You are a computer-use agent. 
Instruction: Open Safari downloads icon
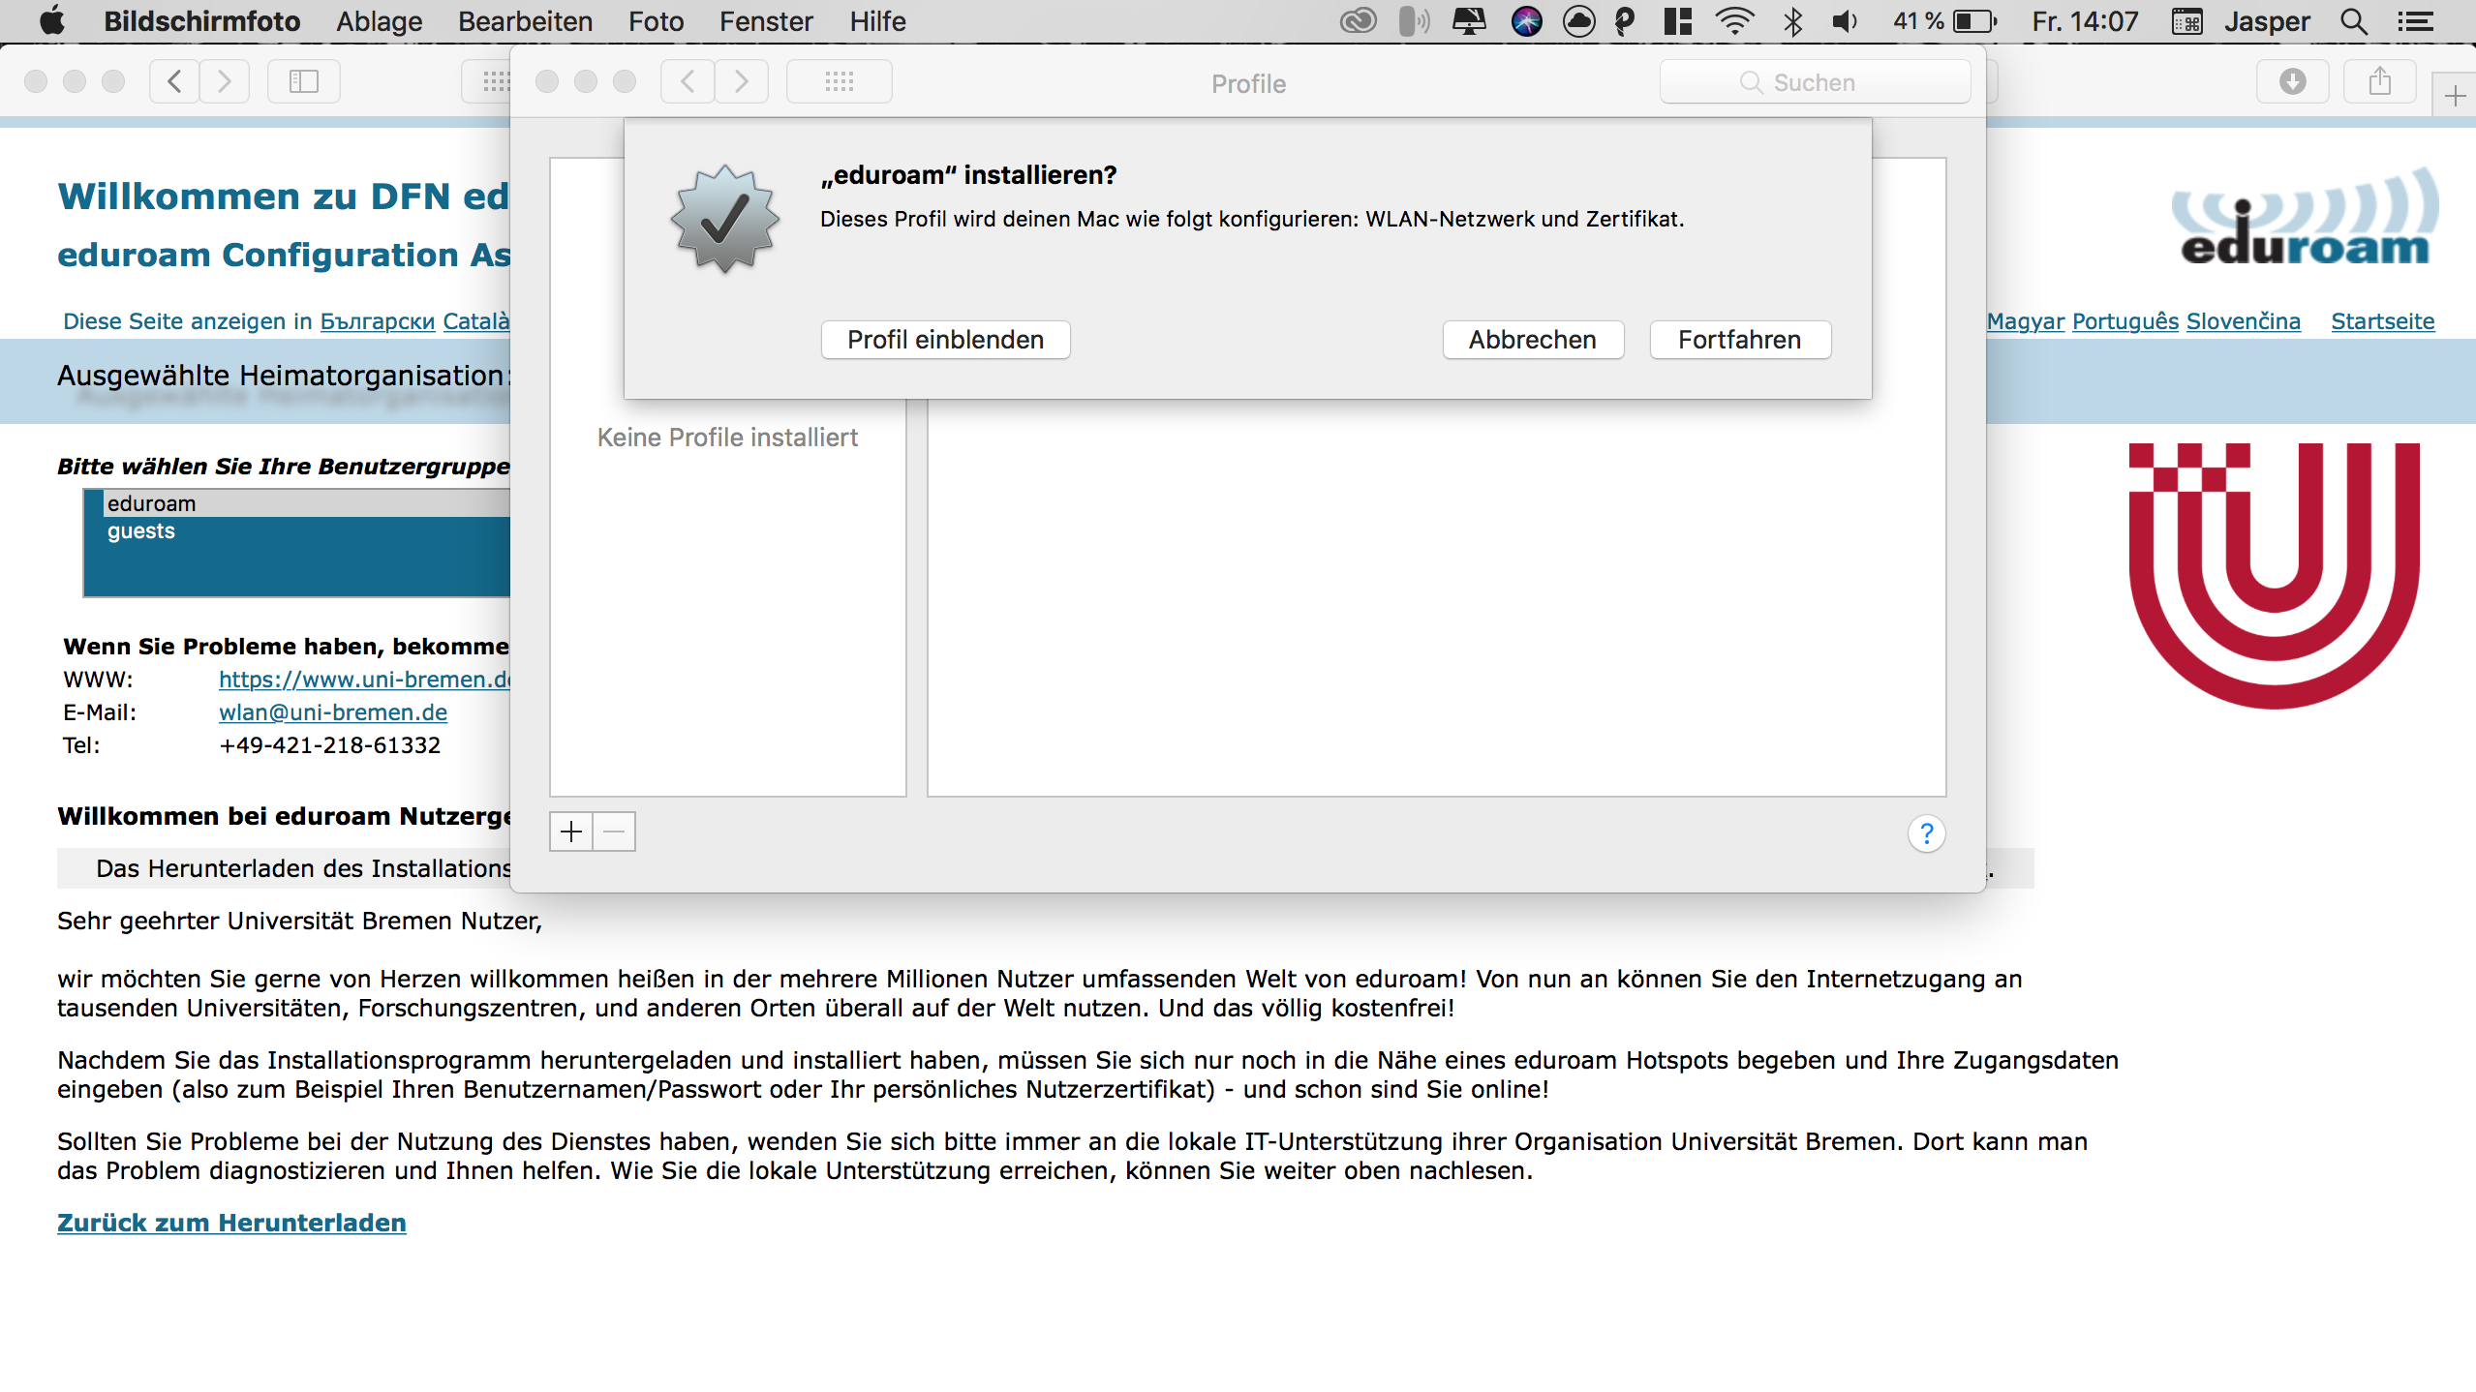tap(2292, 81)
